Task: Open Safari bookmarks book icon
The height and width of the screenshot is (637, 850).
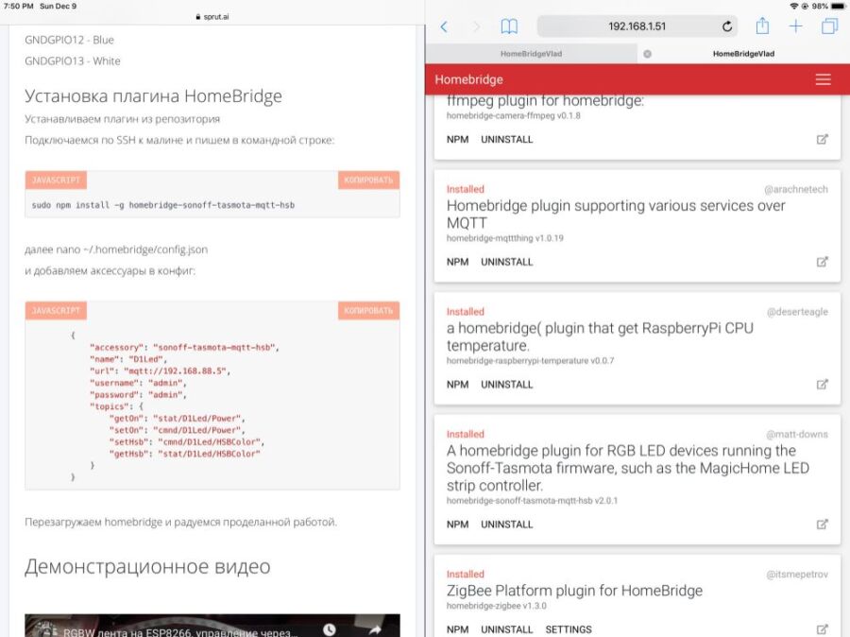Action: (x=509, y=26)
